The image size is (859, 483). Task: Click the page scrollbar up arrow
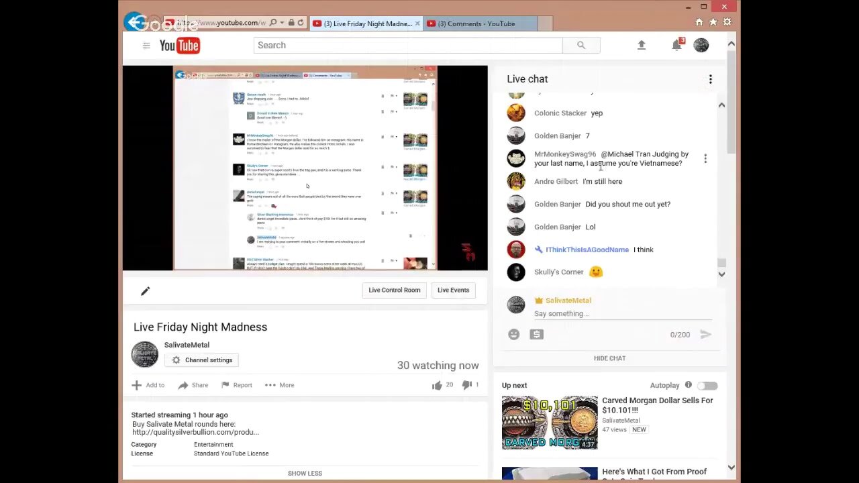(731, 44)
